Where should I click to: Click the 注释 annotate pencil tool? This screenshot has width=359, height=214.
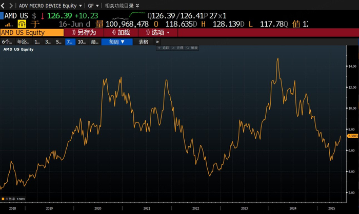coord(177,48)
